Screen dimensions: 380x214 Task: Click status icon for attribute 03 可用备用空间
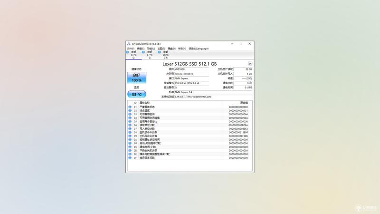coord(130,114)
